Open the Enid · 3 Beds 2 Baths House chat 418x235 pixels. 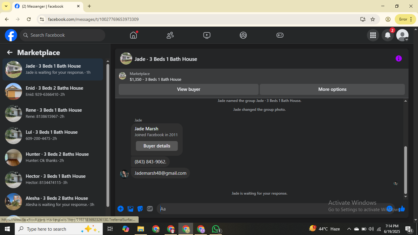pos(53,91)
